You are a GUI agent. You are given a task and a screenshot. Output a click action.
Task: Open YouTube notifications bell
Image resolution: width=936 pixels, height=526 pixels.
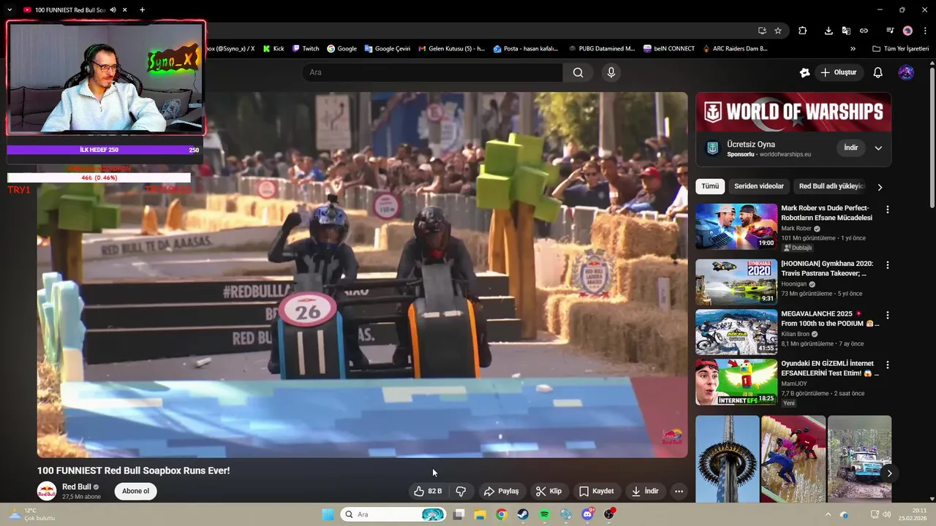878,72
